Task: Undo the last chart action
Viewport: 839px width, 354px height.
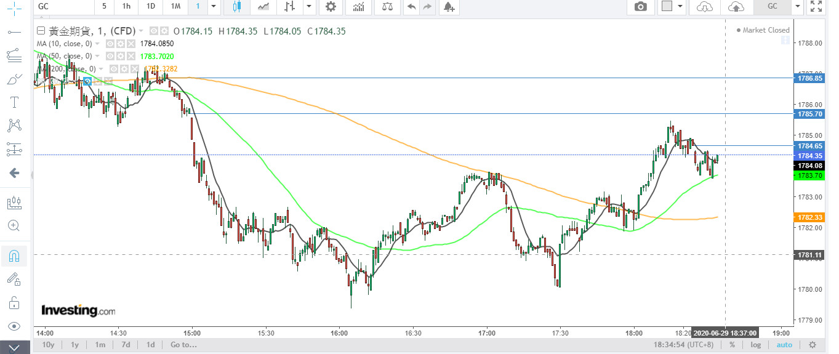Action: tap(412, 7)
